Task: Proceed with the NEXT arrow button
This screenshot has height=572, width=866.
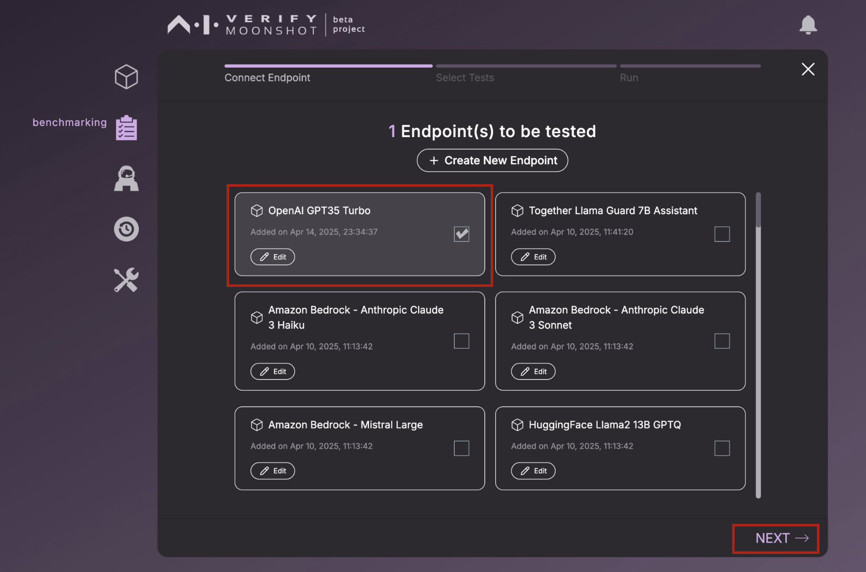Action: click(x=782, y=538)
